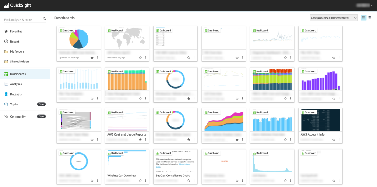Favorite the world map dashboard

(x=140, y=58)
